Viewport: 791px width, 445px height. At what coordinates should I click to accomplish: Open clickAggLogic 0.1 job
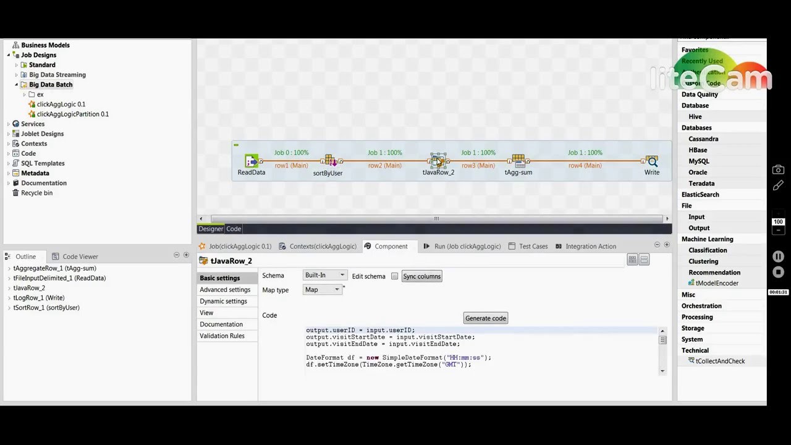[x=61, y=104]
